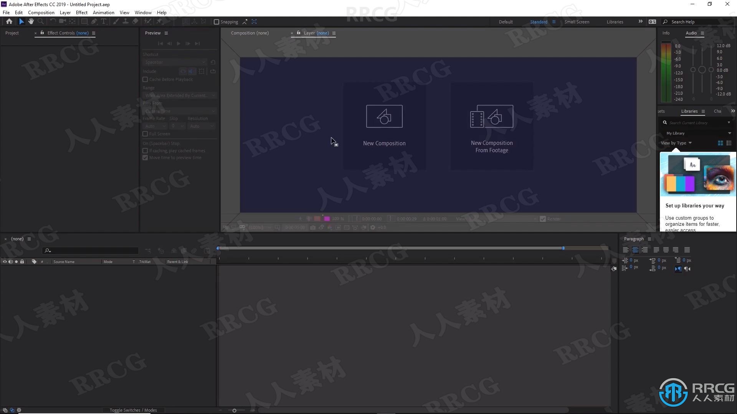
Task: Click the audio speaker column header in timeline
Action: click(10, 262)
